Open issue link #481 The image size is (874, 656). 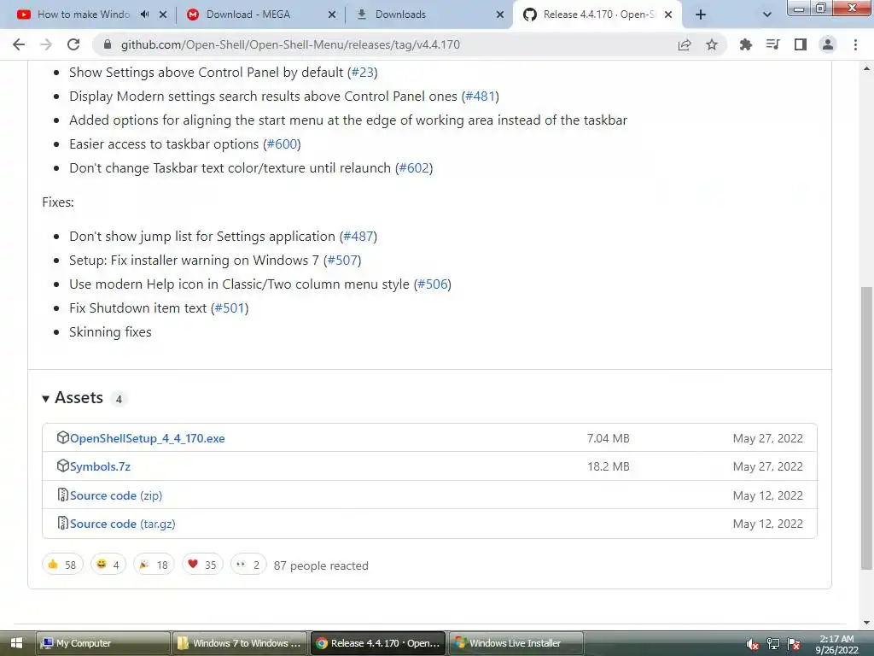click(x=480, y=97)
